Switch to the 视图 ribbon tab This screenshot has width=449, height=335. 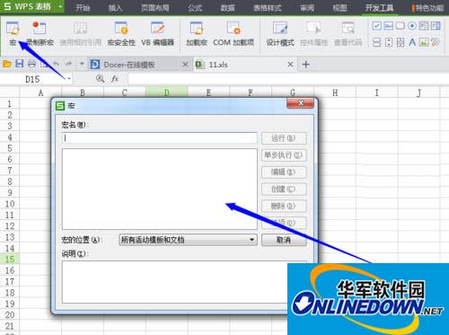coord(339,7)
